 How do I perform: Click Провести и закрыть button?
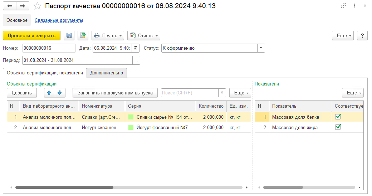point(31,36)
